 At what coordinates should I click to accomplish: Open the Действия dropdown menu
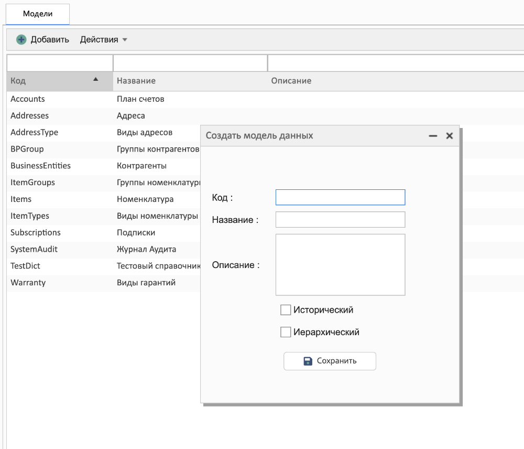[103, 39]
